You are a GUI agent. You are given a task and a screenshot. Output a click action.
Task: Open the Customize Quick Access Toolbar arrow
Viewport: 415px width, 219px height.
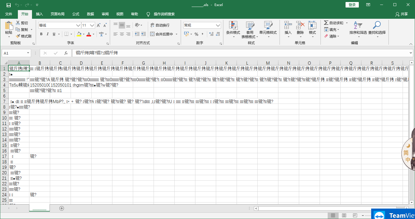[37, 5]
